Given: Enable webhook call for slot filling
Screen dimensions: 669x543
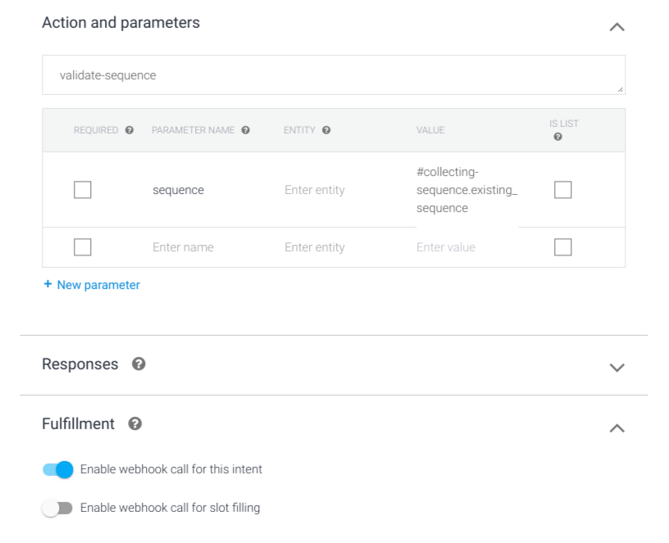Looking at the screenshot, I should (x=57, y=508).
